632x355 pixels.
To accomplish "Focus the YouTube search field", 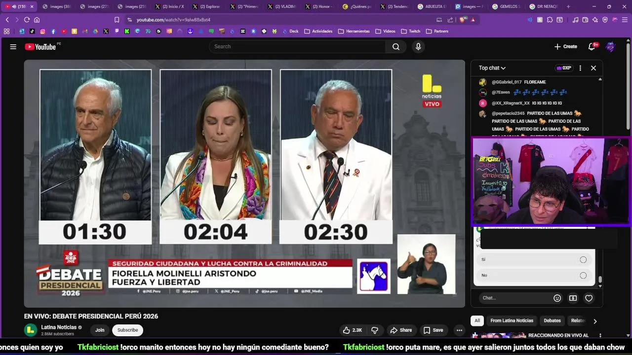I will pyautogui.click(x=297, y=46).
